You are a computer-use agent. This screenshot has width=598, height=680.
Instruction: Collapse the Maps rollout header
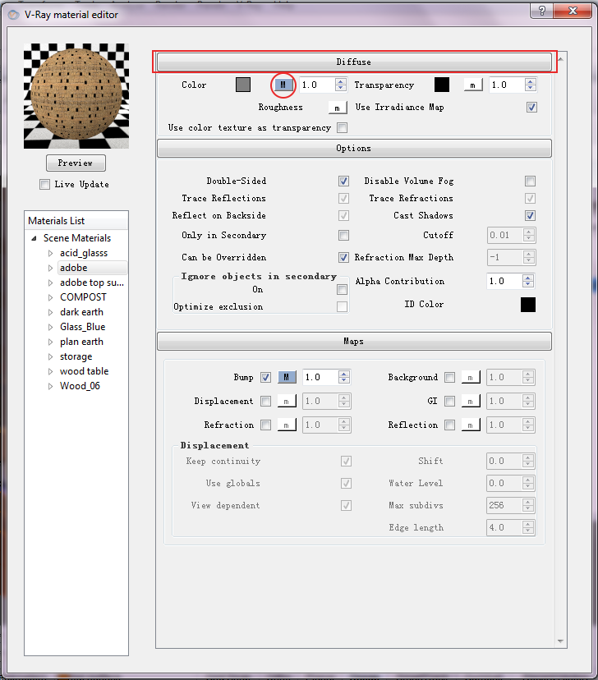pyautogui.click(x=354, y=342)
